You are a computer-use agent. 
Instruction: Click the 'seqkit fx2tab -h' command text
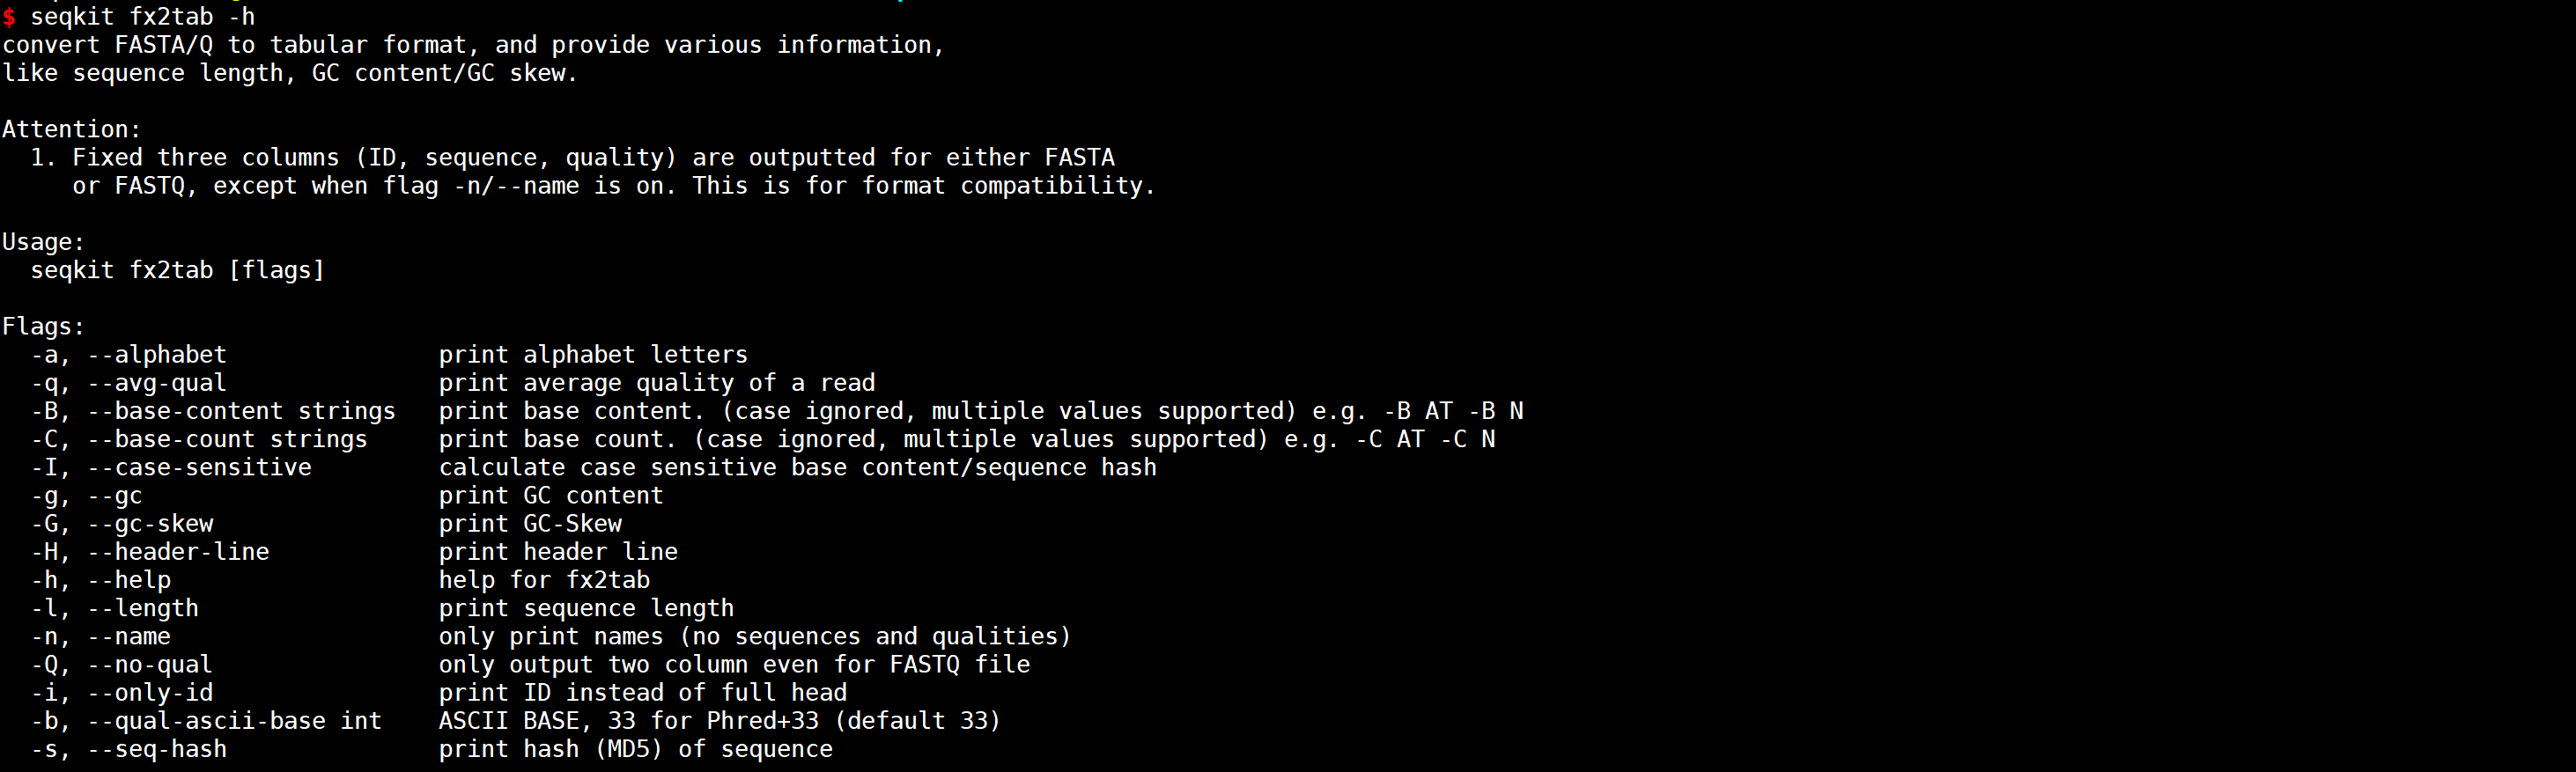click(143, 17)
